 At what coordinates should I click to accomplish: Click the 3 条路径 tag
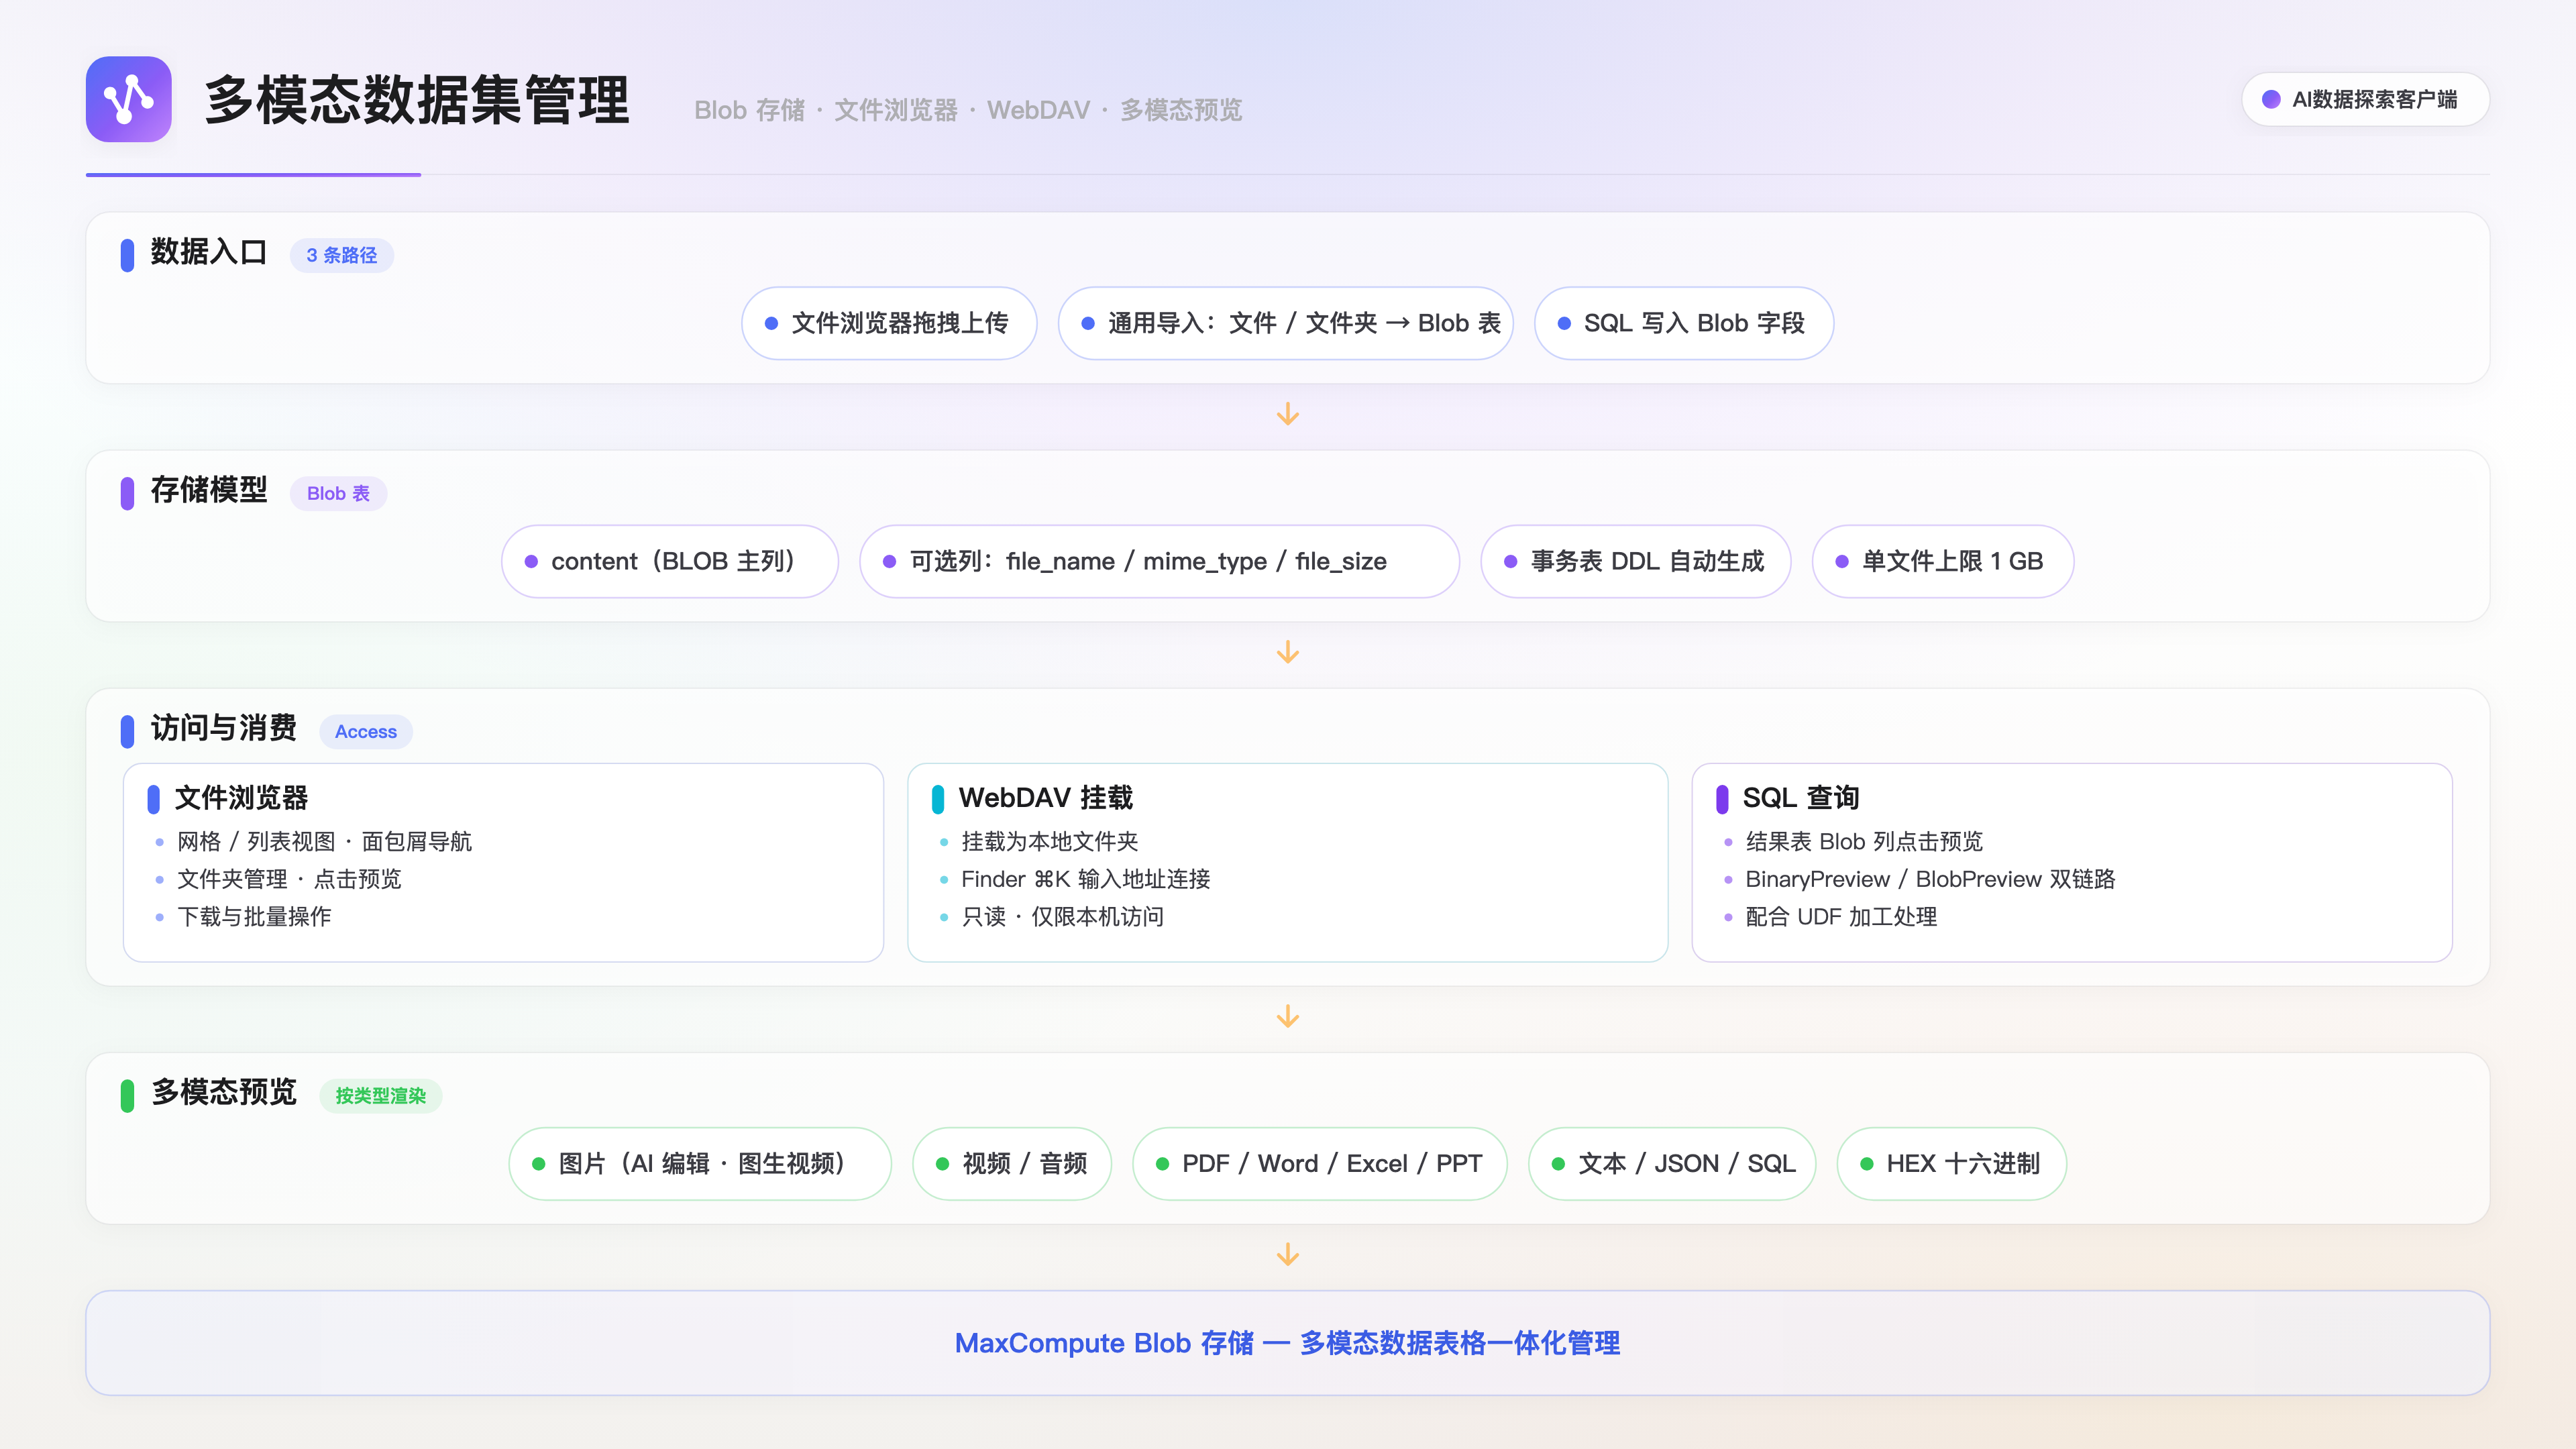[x=342, y=255]
